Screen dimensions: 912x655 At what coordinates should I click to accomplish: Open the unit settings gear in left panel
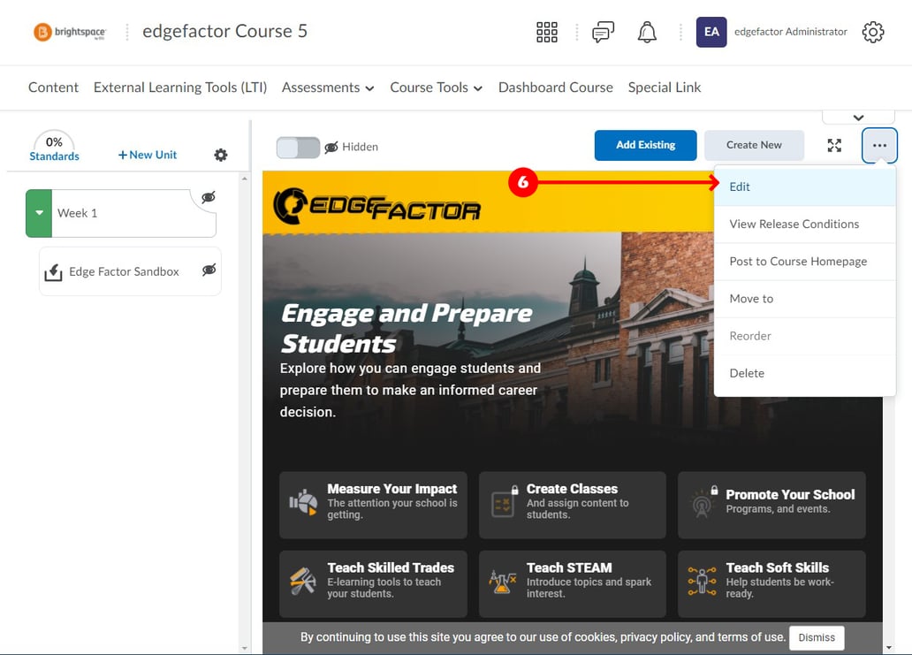coord(220,155)
